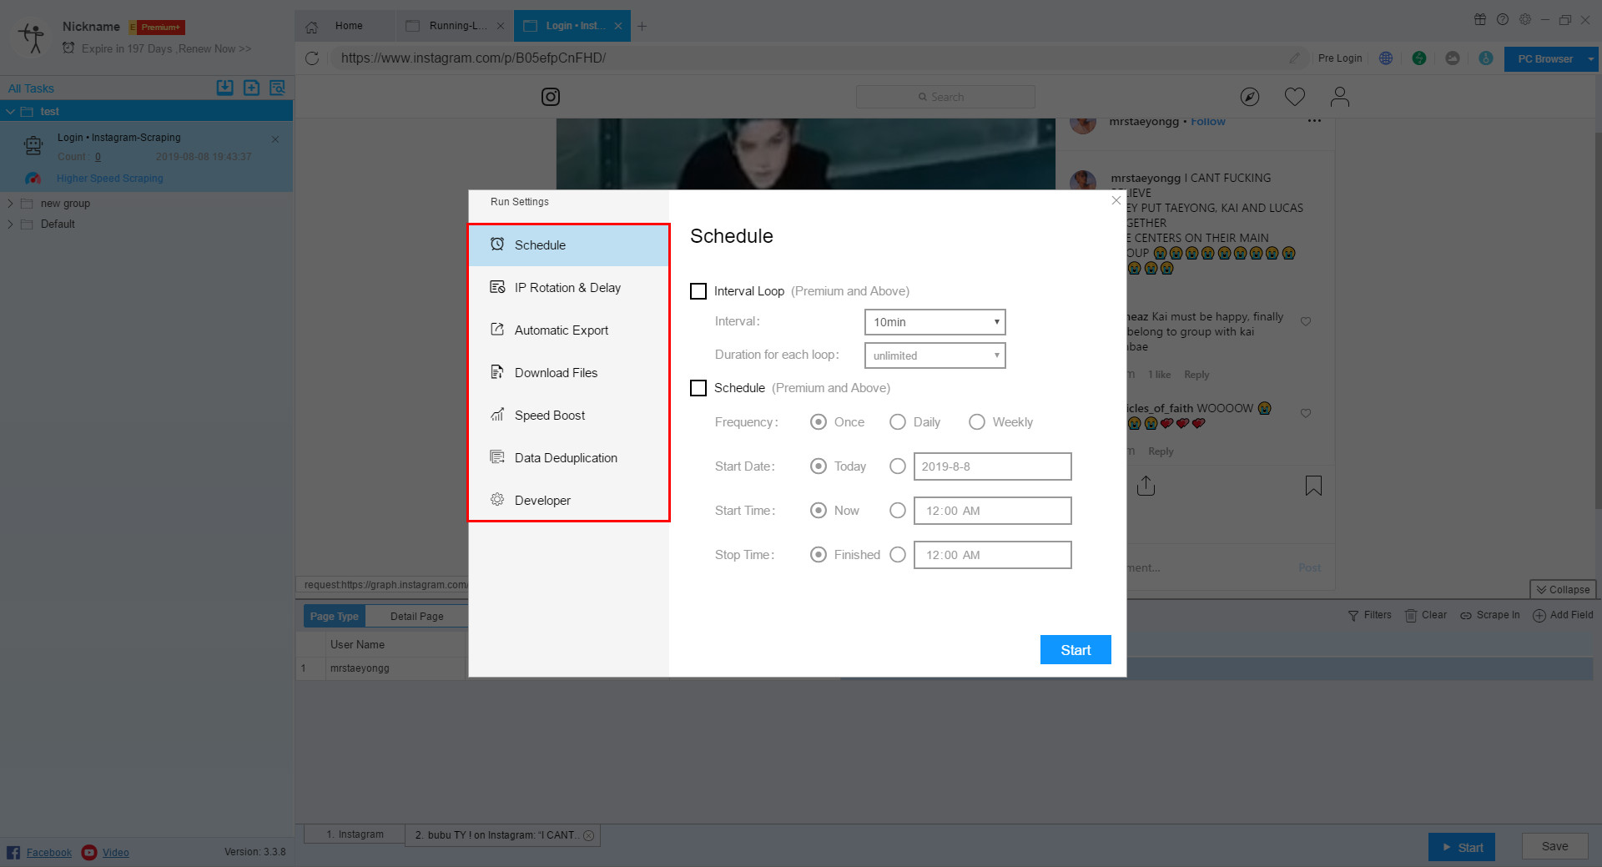
Task: Select Schedule in Run Settings sidebar
Action: tap(569, 245)
